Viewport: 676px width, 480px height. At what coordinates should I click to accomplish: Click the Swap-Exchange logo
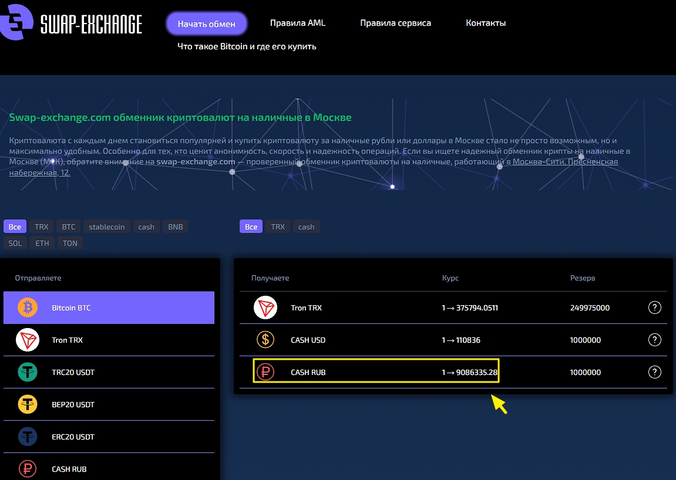(x=71, y=22)
